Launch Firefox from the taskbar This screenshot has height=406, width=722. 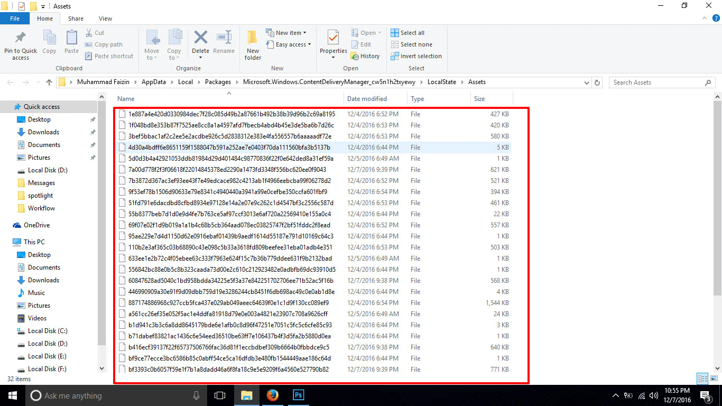273,395
